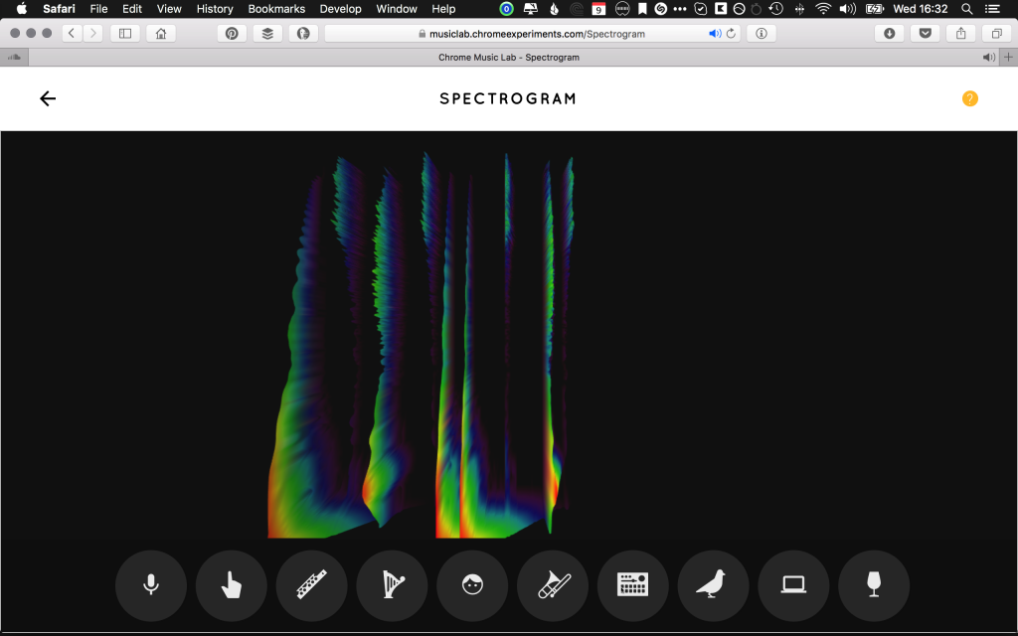Open the Bookmarks menu
Screen dimensions: 1018x636
point(276,9)
